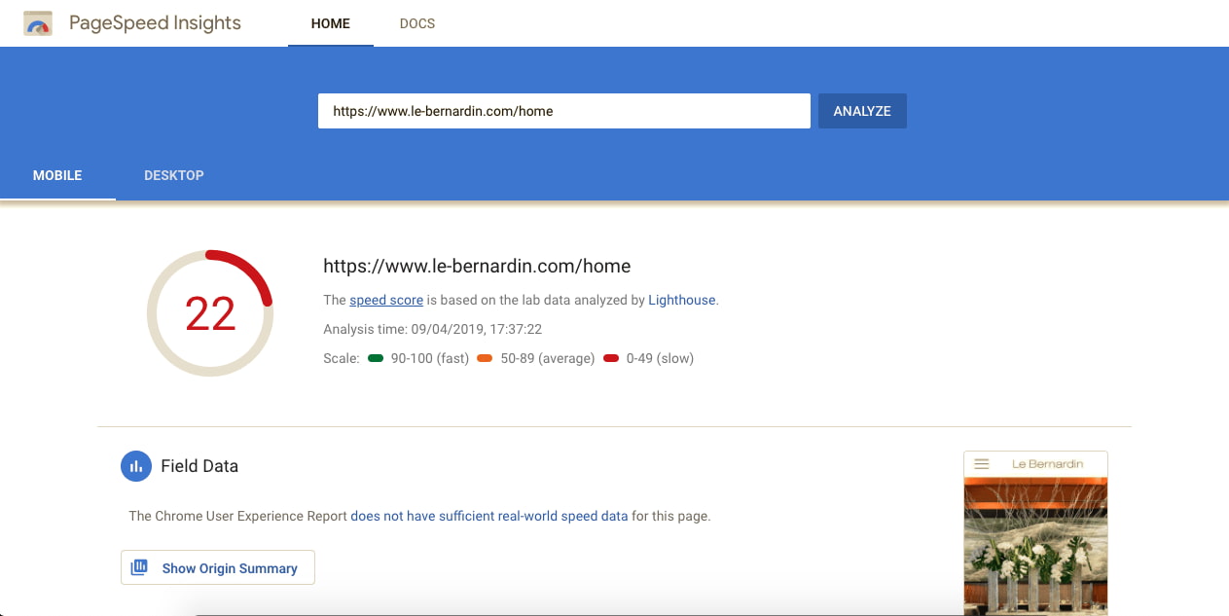Open the speed score help link

386,300
